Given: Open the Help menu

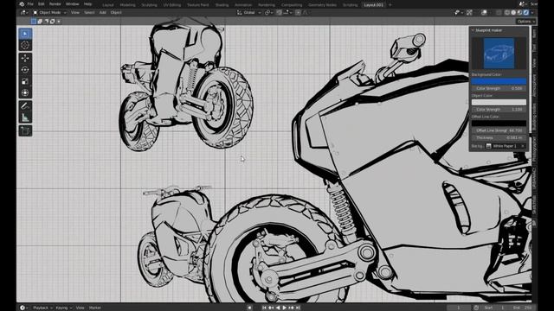Looking at the screenshot, I should (87, 4).
